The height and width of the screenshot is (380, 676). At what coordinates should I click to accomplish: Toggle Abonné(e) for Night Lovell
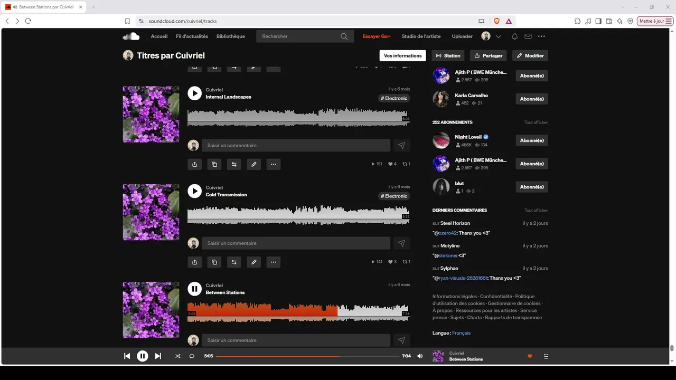532,140
